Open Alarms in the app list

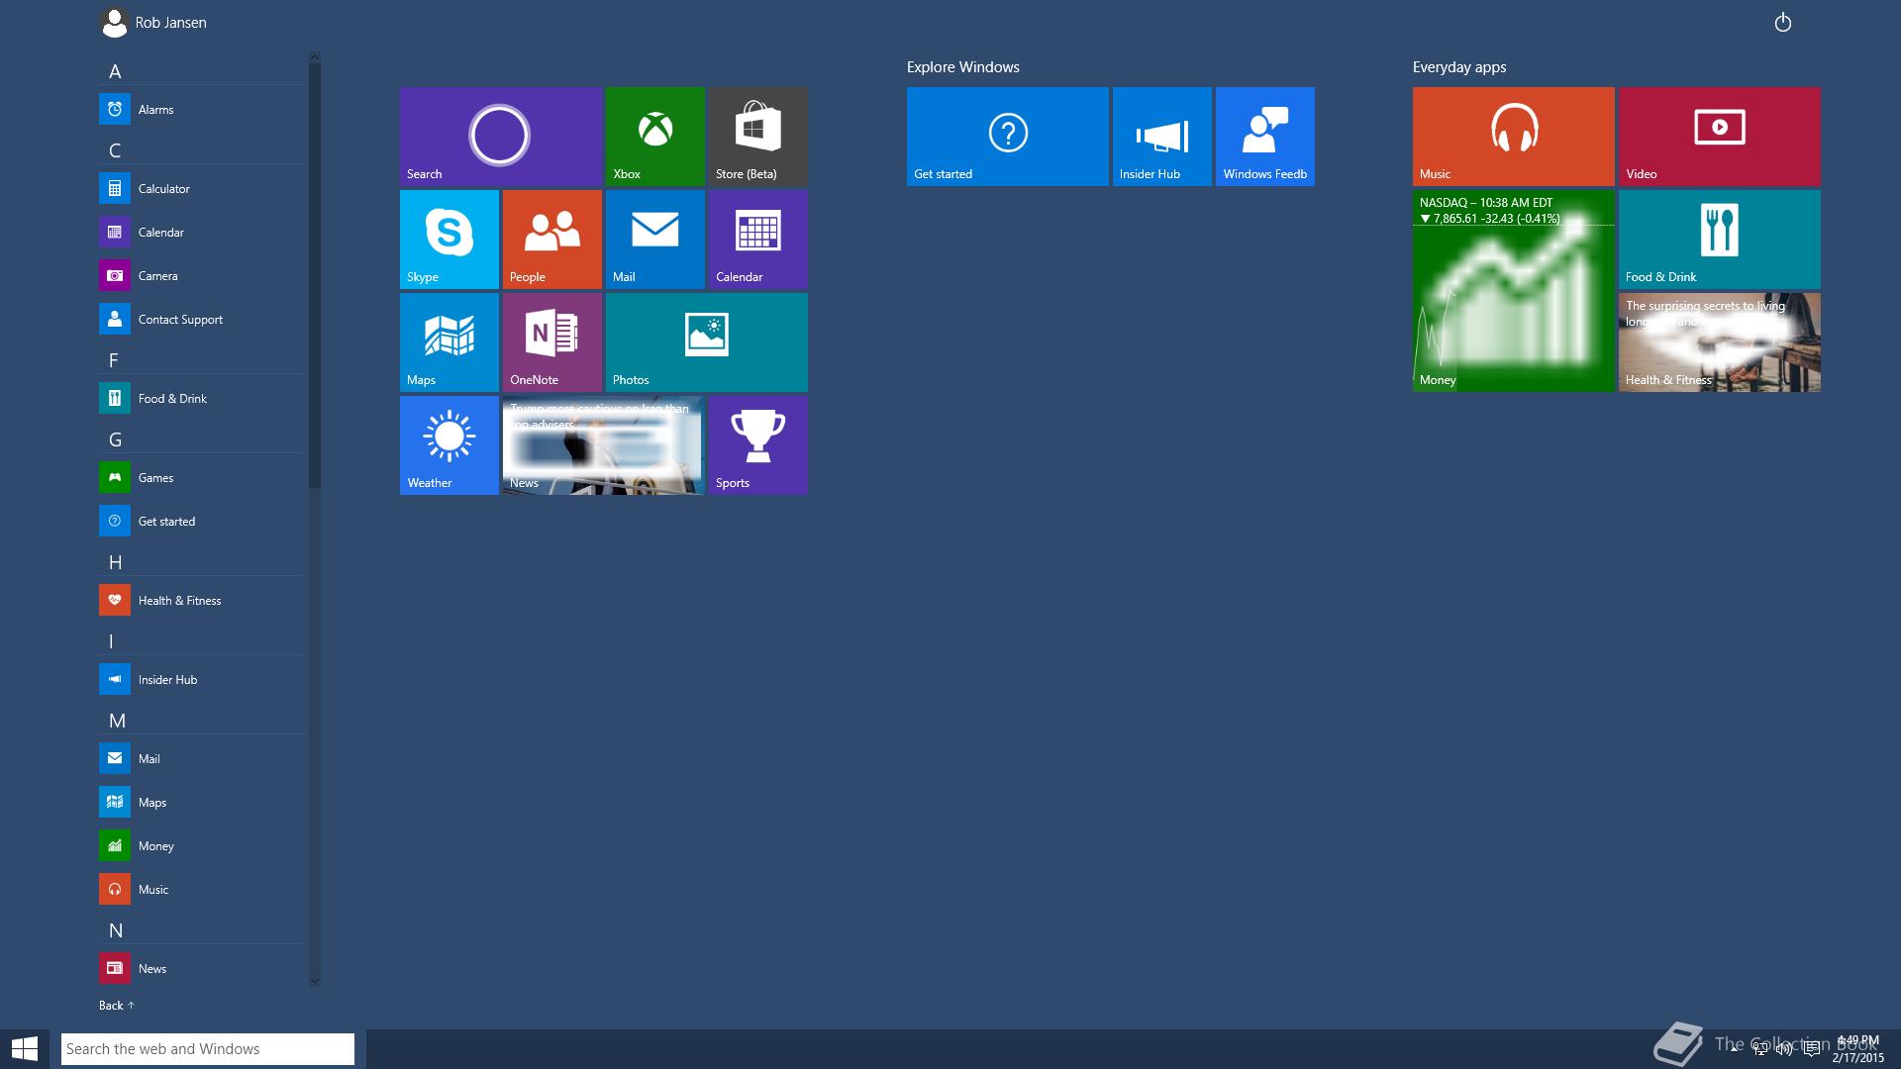pyautogui.click(x=202, y=109)
